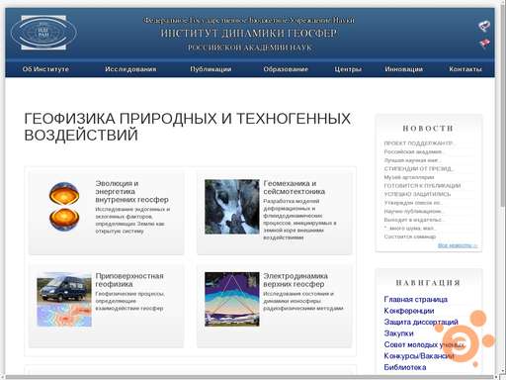Open the 'Образование' menu item
This screenshot has height=380, width=506.
click(x=286, y=69)
